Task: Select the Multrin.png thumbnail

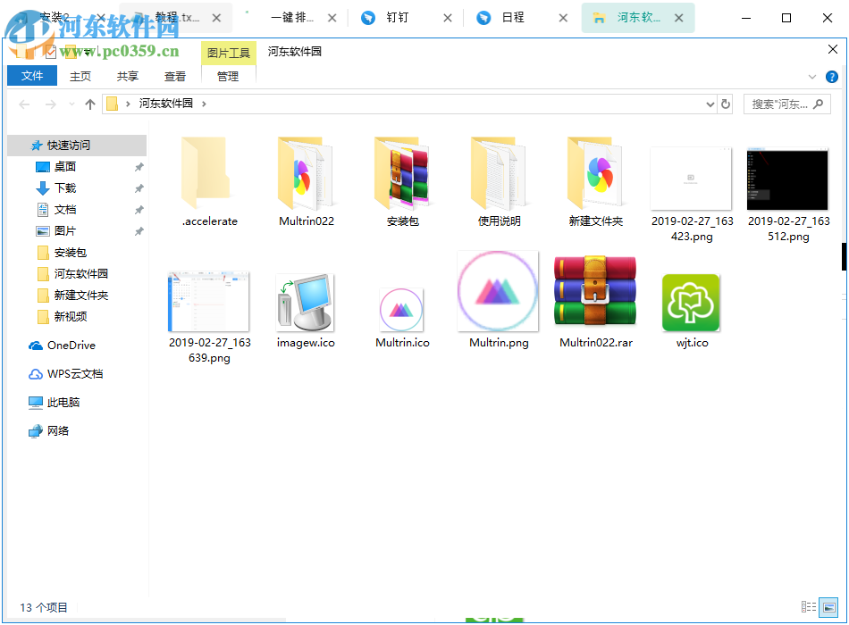Action: tap(498, 290)
